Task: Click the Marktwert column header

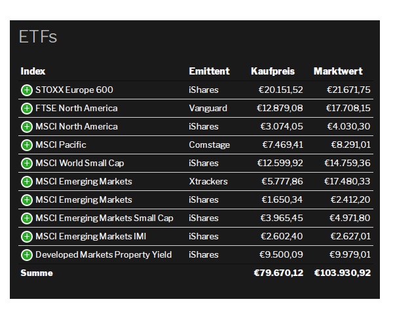Action: pos(338,71)
